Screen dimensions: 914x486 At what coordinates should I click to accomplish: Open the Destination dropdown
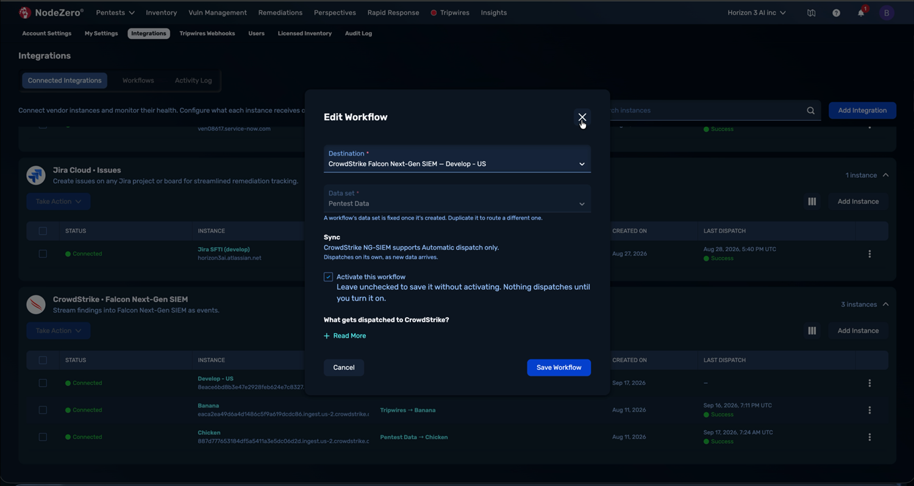tap(457, 159)
